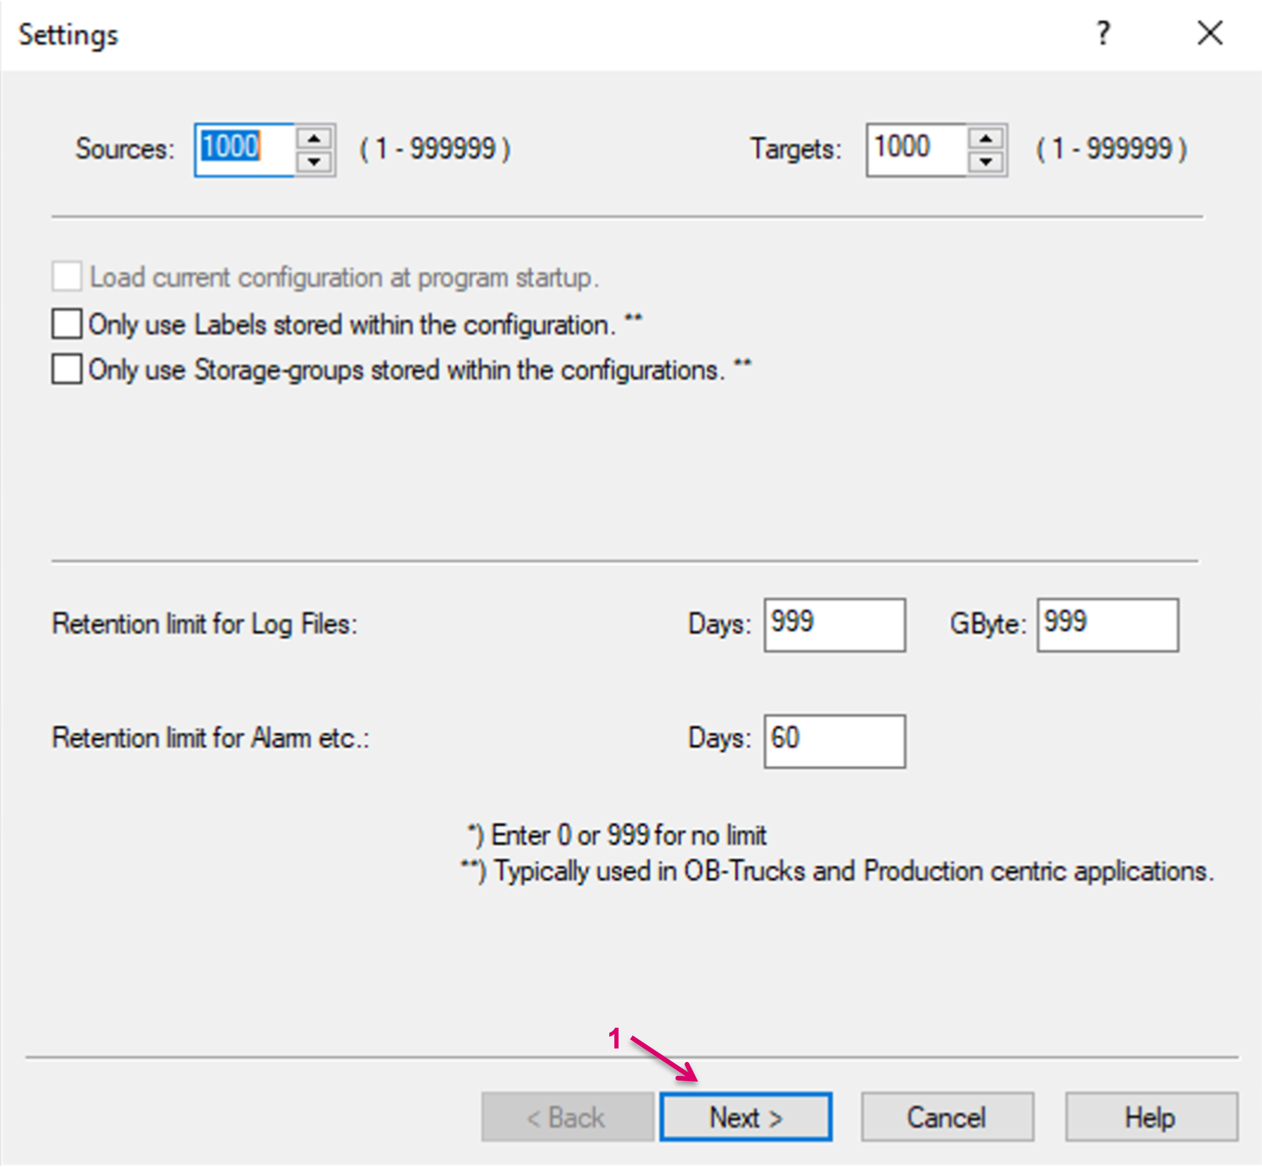Image resolution: width=1262 pixels, height=1167 pixels.
Task: Click inside the Sources number field
Action: pyautogui.click(x=244, y=150)
